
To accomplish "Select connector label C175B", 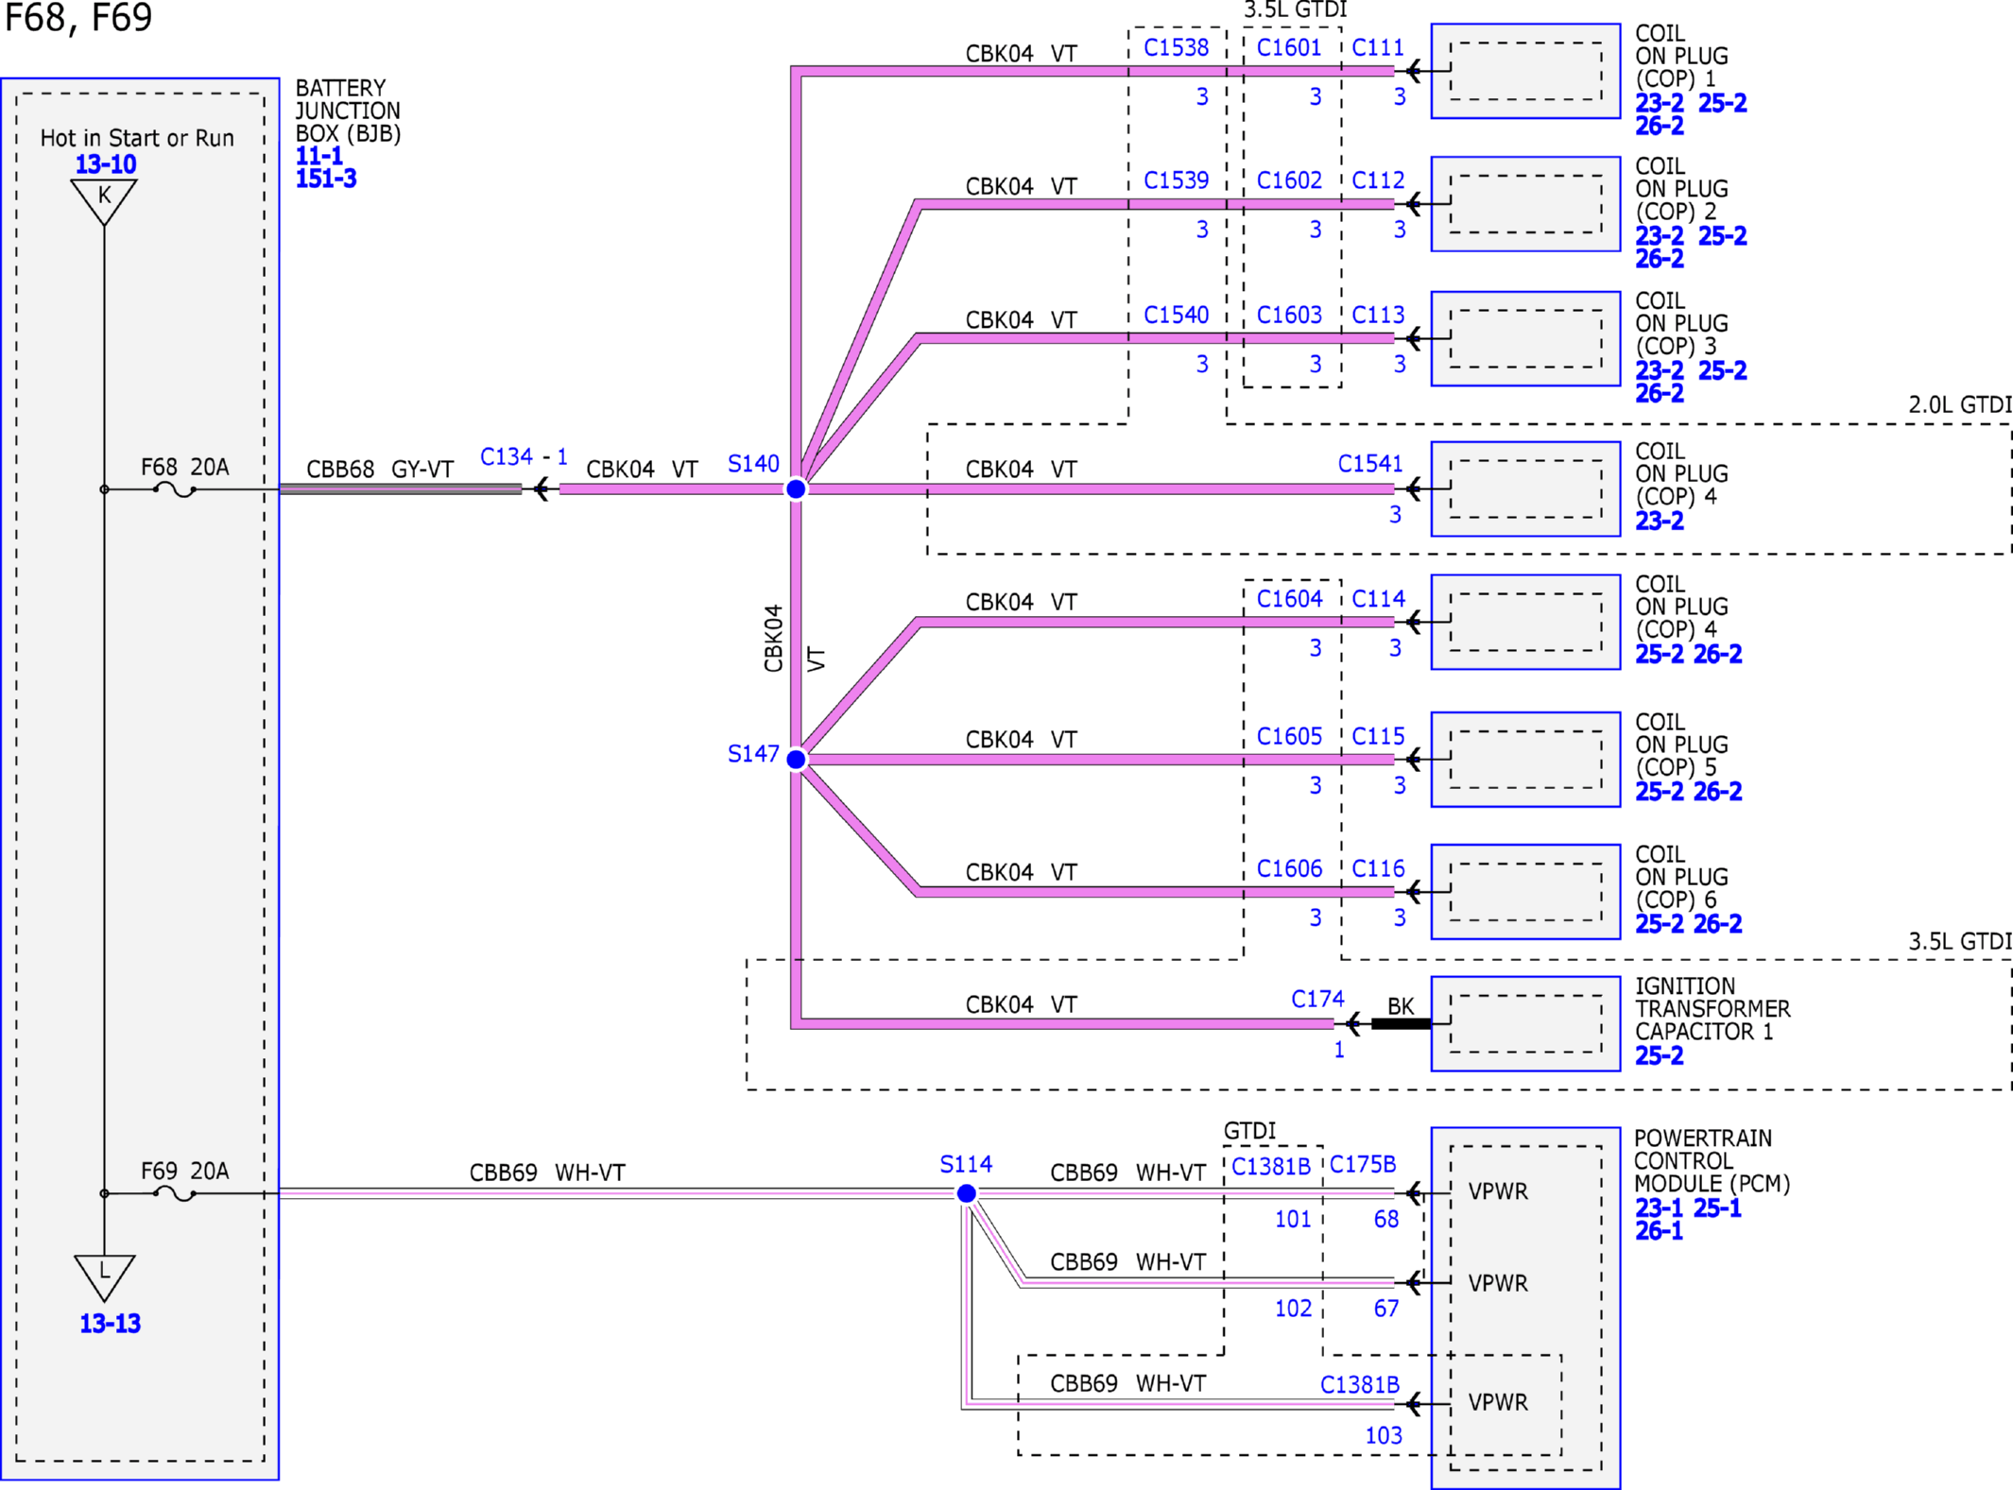I will tap(1363, 1164).
